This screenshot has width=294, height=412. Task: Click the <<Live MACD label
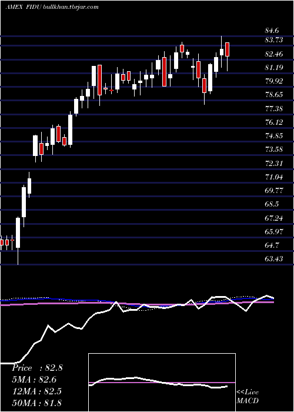pyautogui.click(x=248, y=397)
